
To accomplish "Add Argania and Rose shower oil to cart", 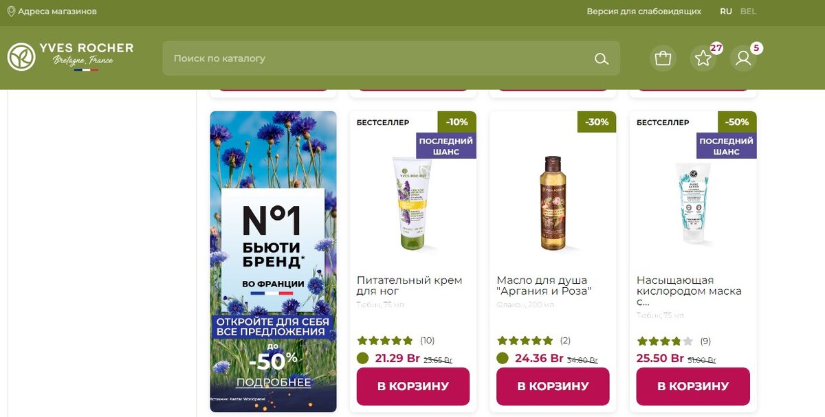I will pos(553,386).
